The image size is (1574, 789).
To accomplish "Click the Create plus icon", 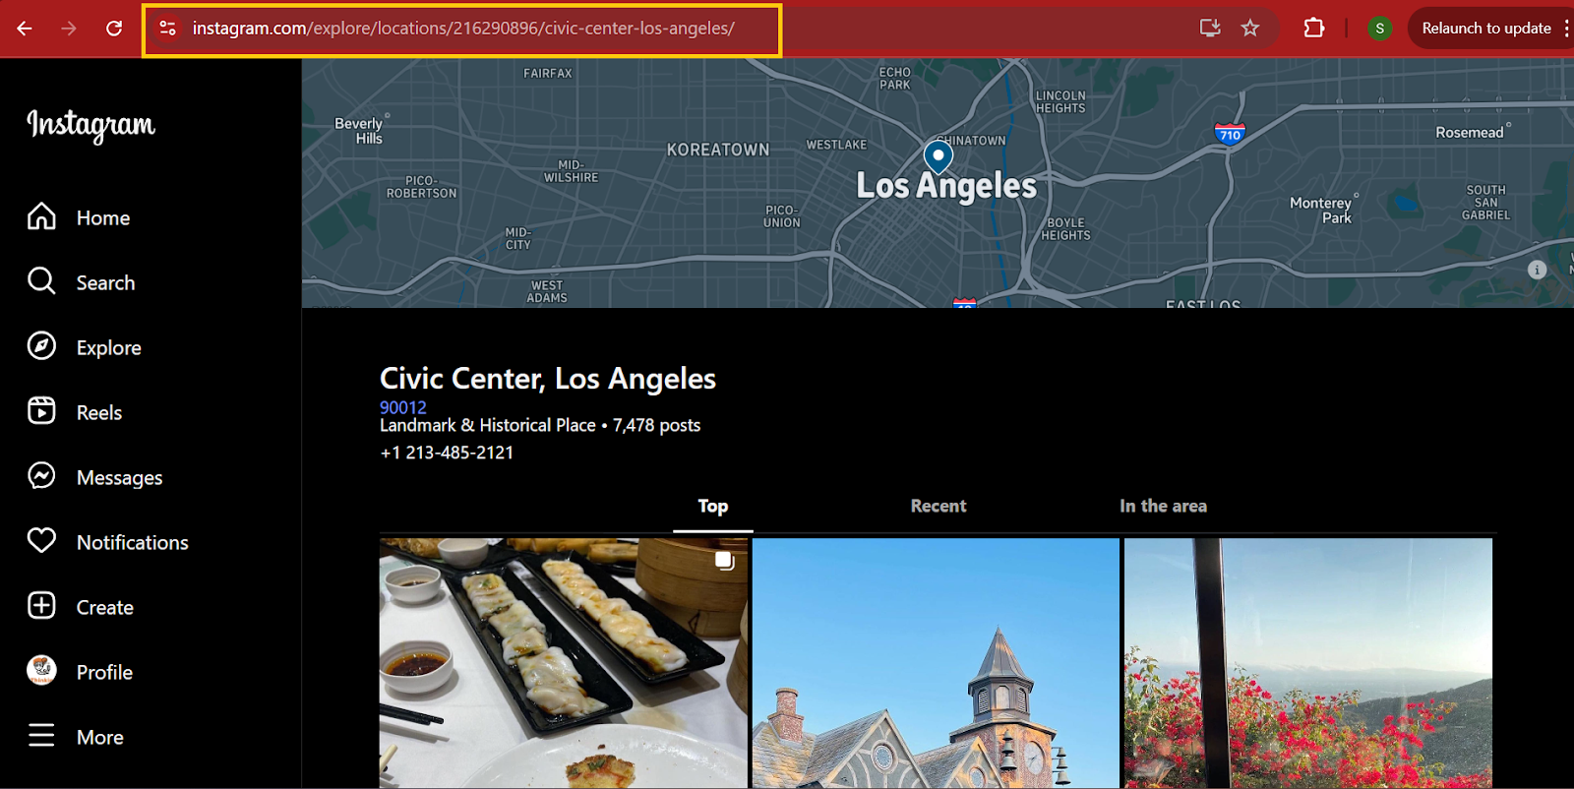I will point(41,606).
